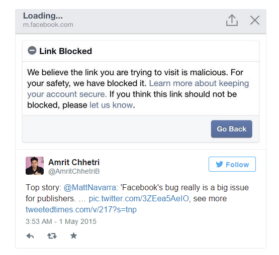
Task: Open Amrit Chhetri's profile picture
Action: coord(35,166)
